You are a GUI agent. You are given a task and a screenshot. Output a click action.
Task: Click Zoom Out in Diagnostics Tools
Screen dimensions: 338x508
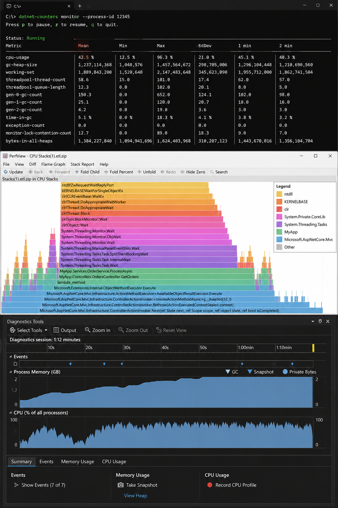(x=133, y=330)
